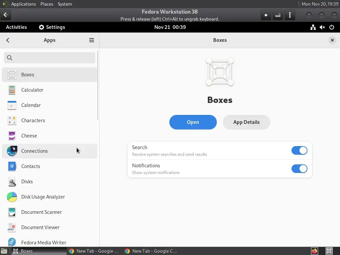The width and height of the screenshot is (340, 255).
Task: Switch to Boxes window in taskbar
Action: pyautogui.click(x=39, y=251)
